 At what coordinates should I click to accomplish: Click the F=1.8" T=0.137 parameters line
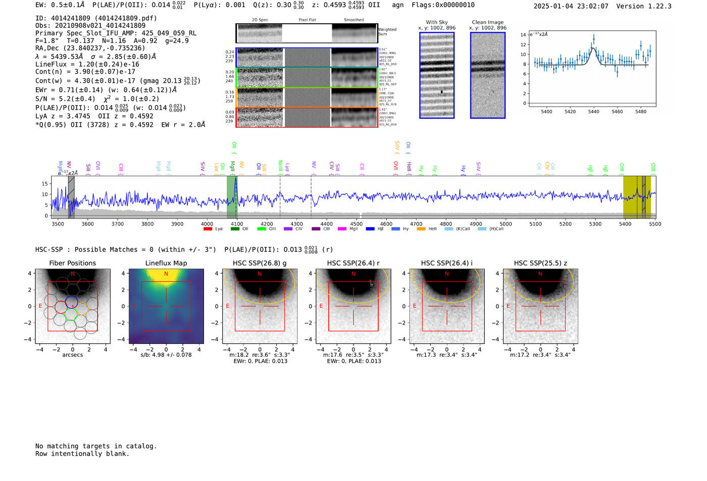pos(112,41)
